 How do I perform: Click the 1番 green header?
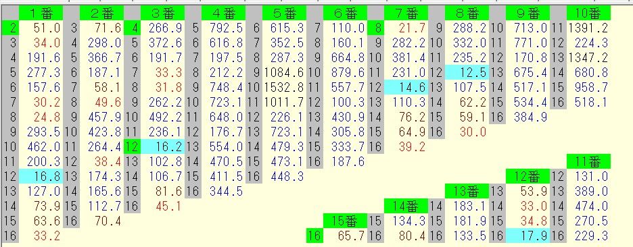point(41,13)
